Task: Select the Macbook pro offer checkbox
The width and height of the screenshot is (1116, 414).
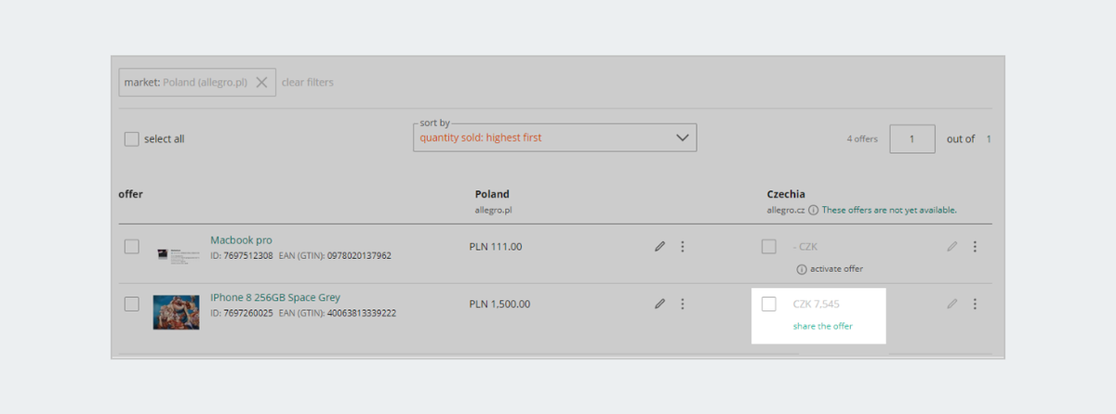Action: pyautogui.click(x=132, y=247)
